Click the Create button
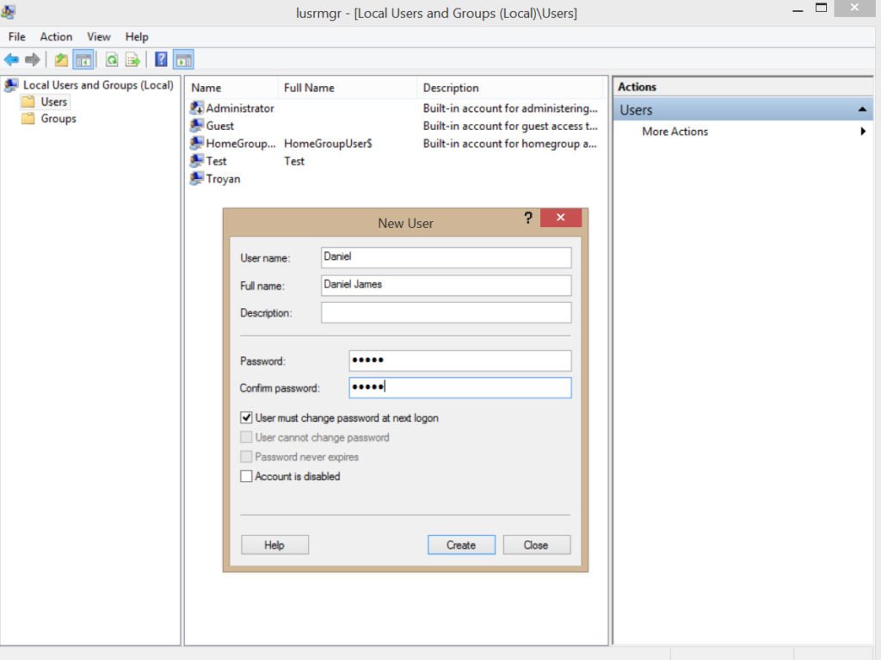Screen dimensions: 881x660 pos(461,545)
